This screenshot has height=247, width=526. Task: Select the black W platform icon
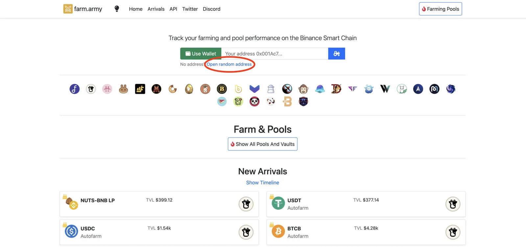(x=385, y=89)
